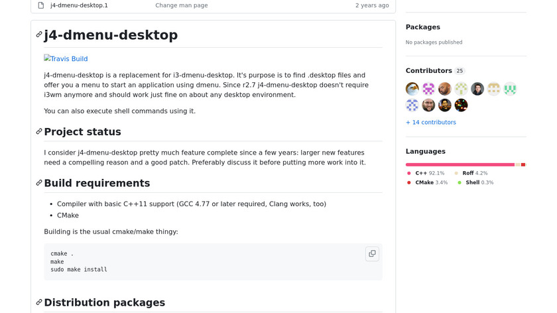Click the 'CMake' bullet list item
The height and width of the screenshot is (313, 557).
pos(68,216)
